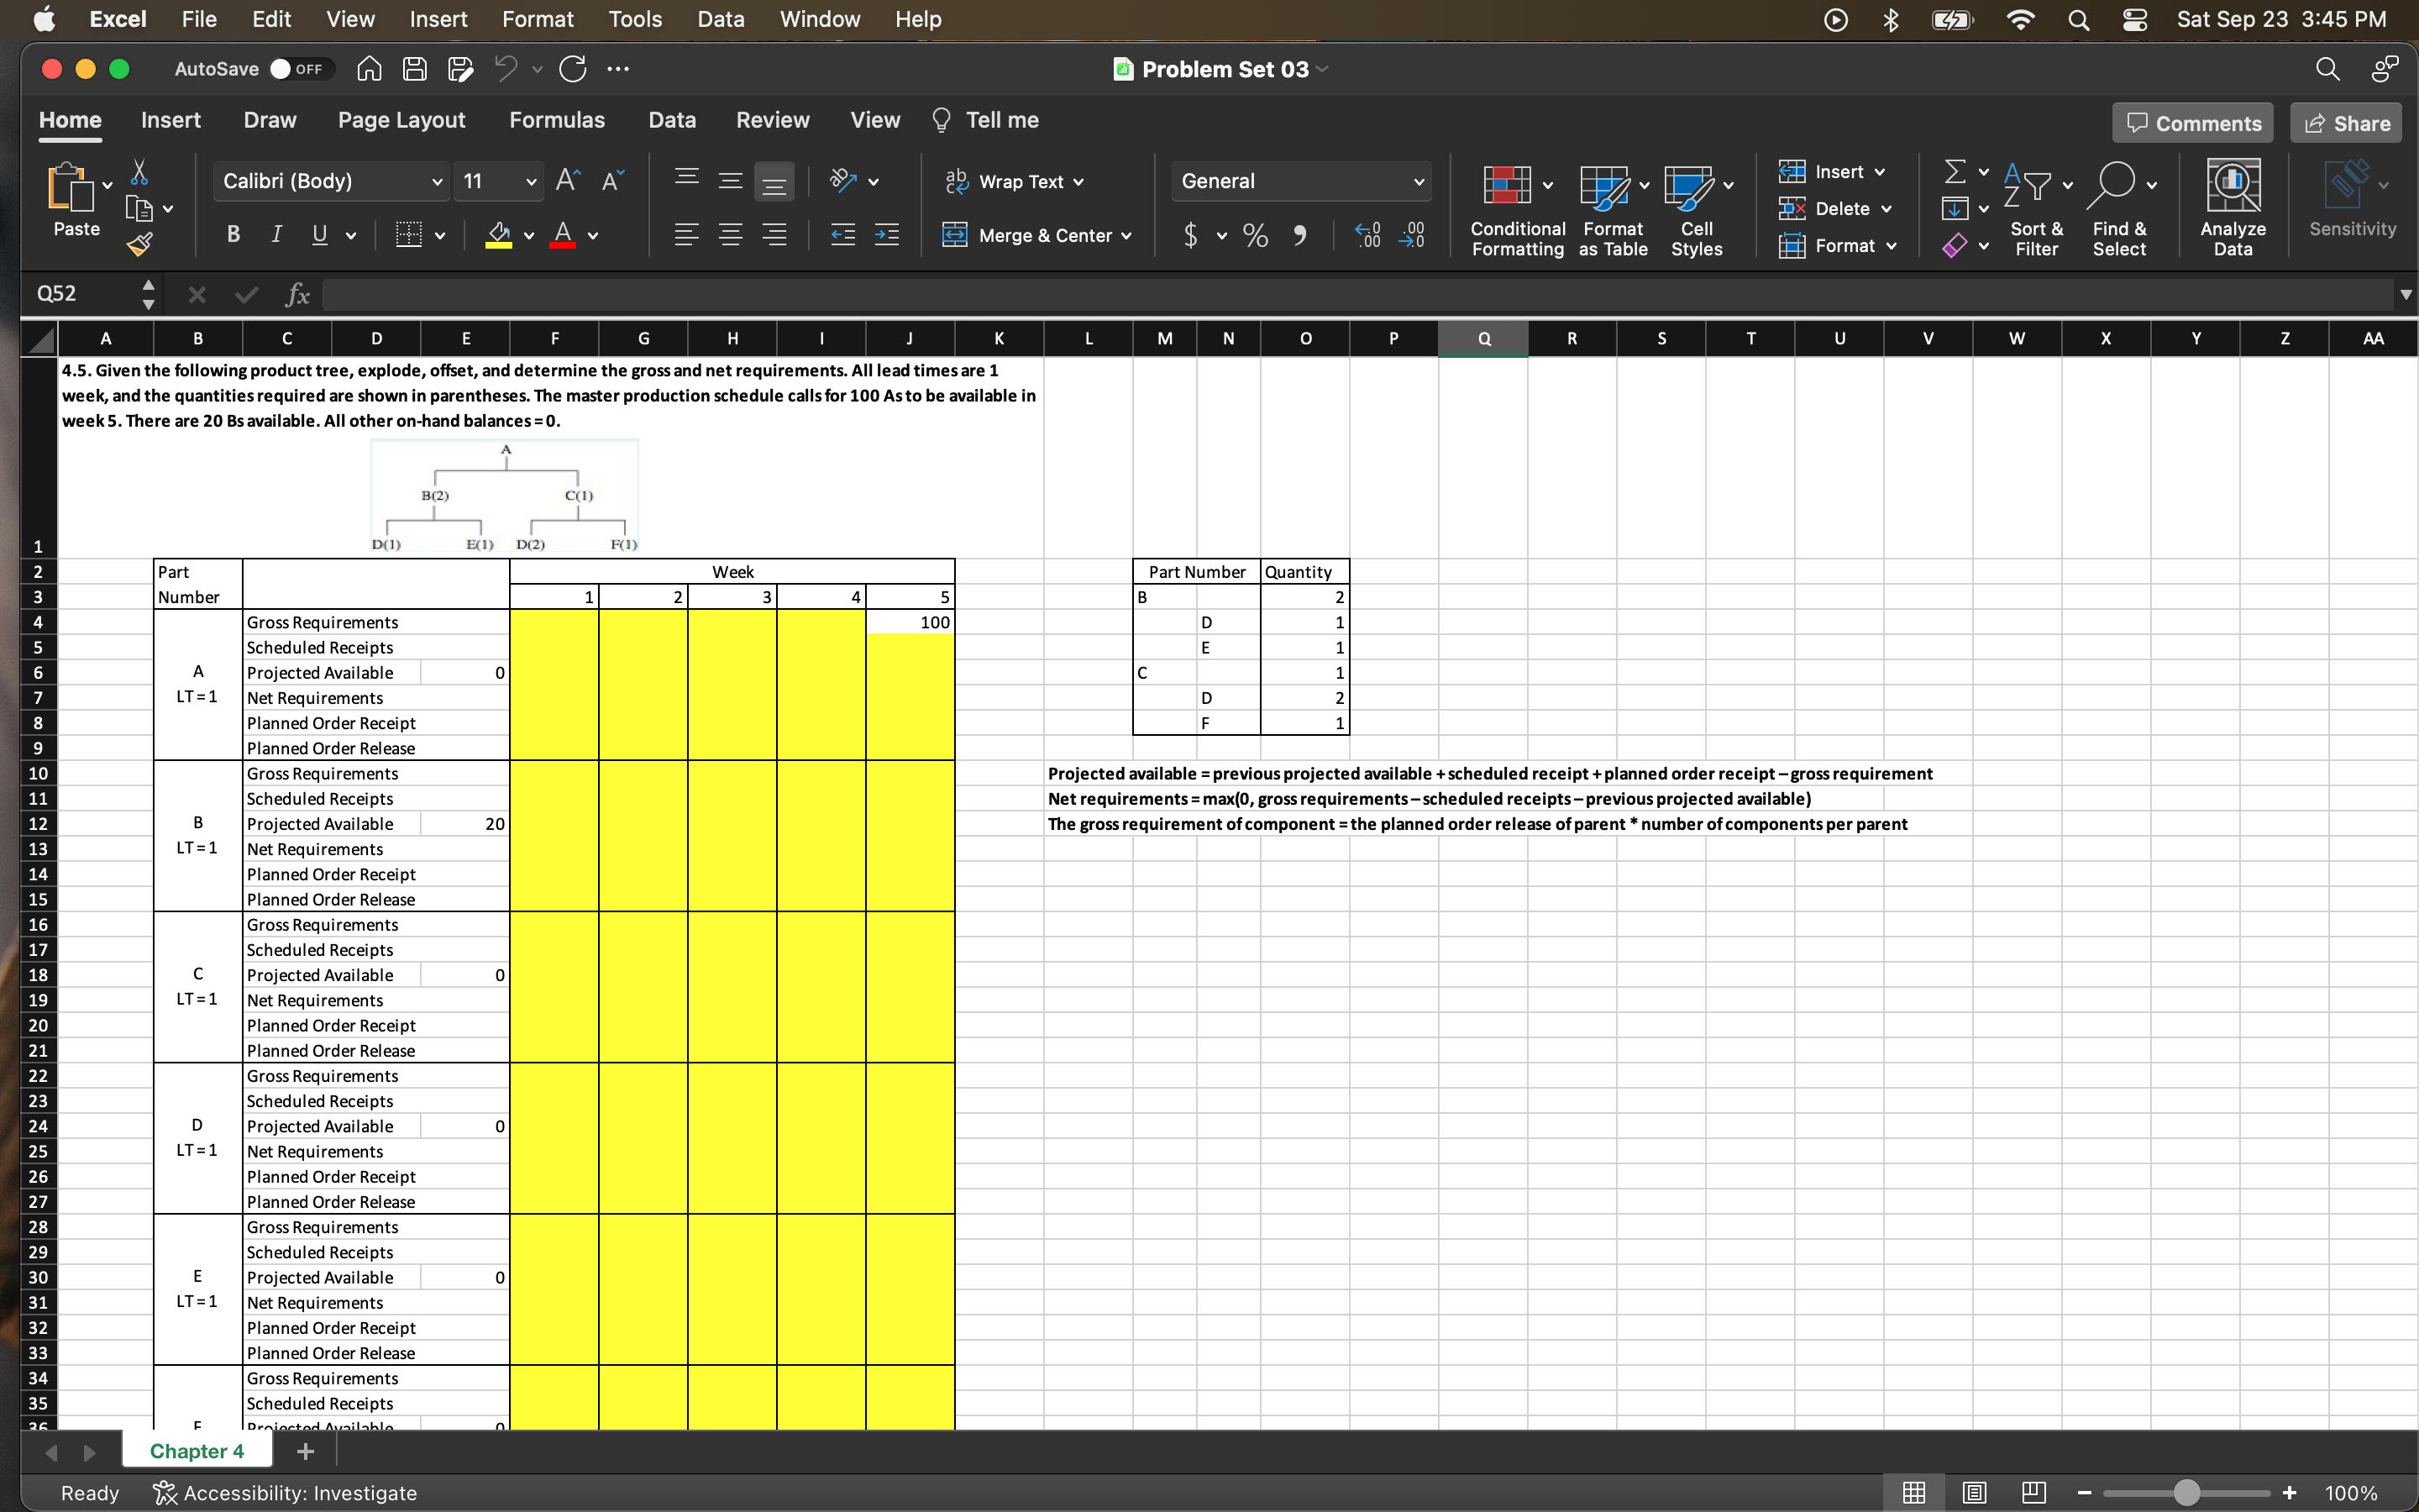Open Conditional Formatting options
Screen dimensions: 2419x1512
pyautogui.click(x=1514, y=207)
